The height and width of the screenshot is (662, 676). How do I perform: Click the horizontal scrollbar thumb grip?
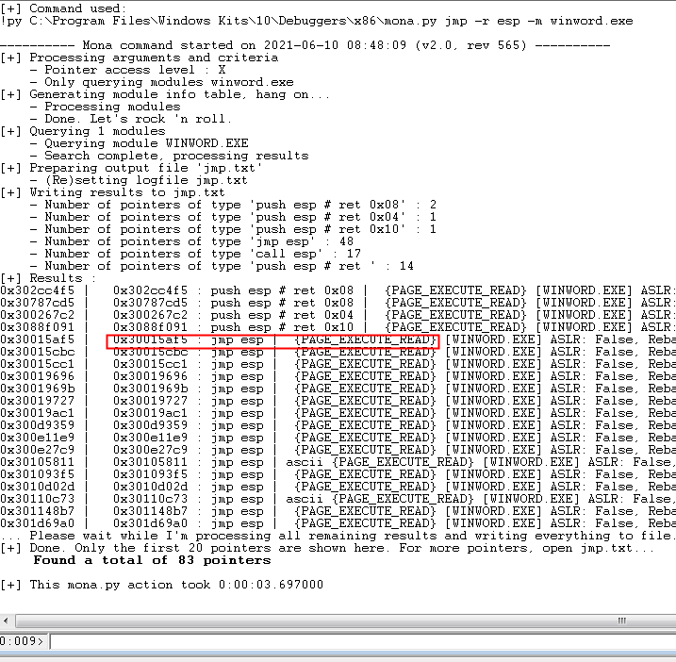(622, 620)
